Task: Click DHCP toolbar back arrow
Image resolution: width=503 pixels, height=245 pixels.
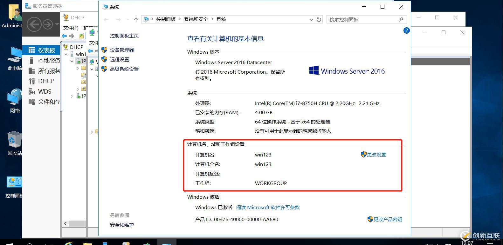Action: [x=65, y=36]
